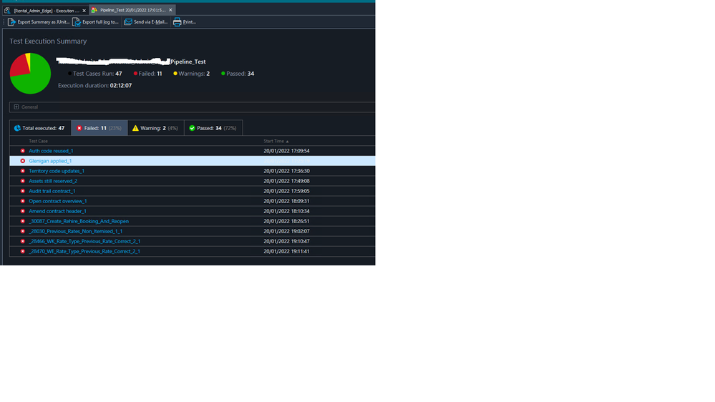
Task: Select the Passed 34 filter tab
Action: point(213,128)
